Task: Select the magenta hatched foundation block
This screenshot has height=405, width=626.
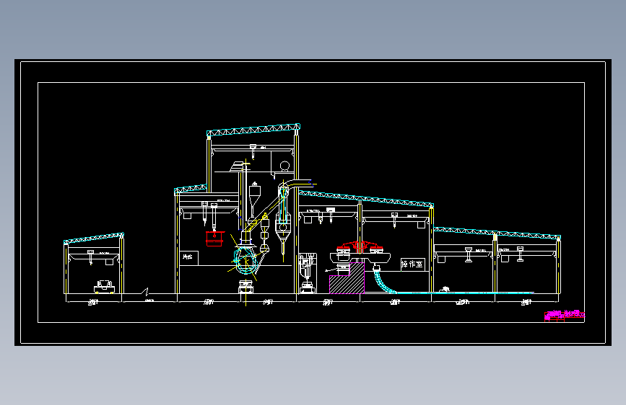Action: (347, 278)
